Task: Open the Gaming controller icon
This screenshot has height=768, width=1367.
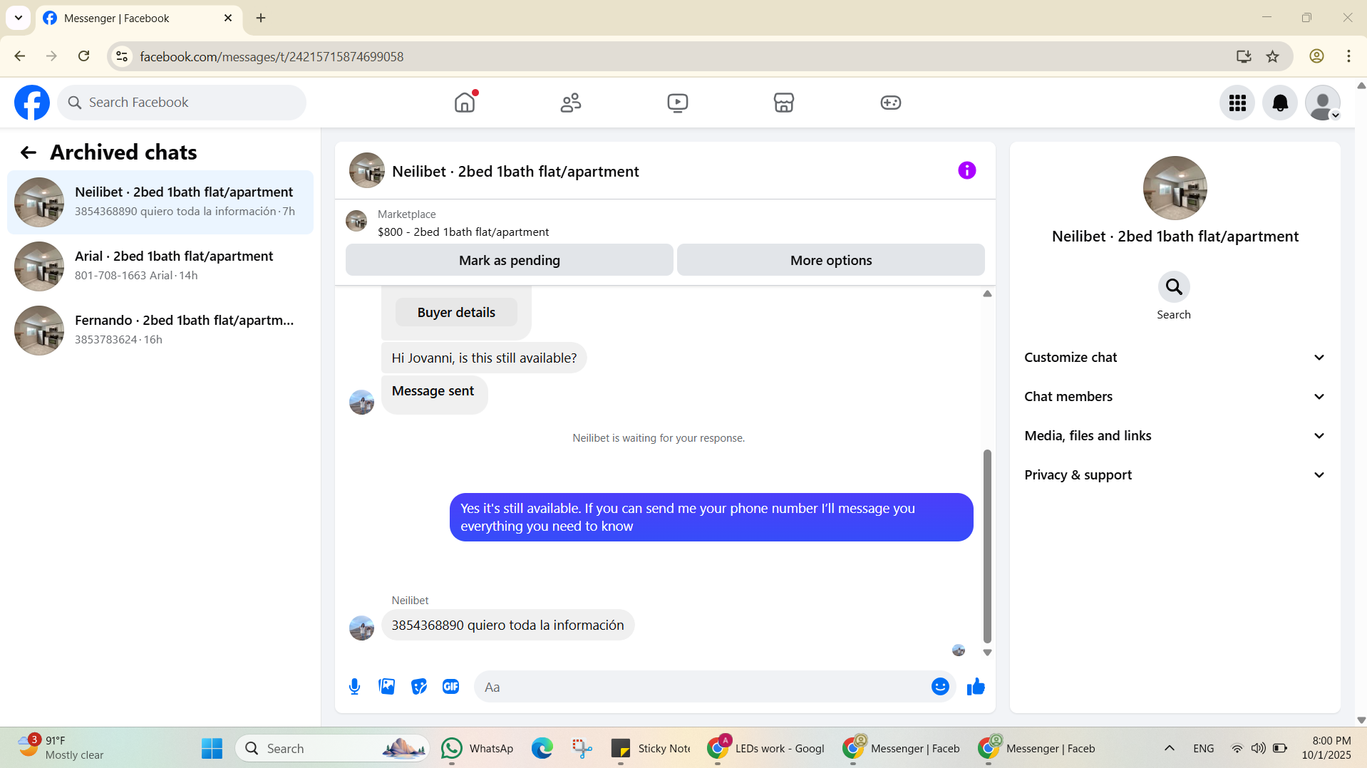Action: tap(891, 103)
